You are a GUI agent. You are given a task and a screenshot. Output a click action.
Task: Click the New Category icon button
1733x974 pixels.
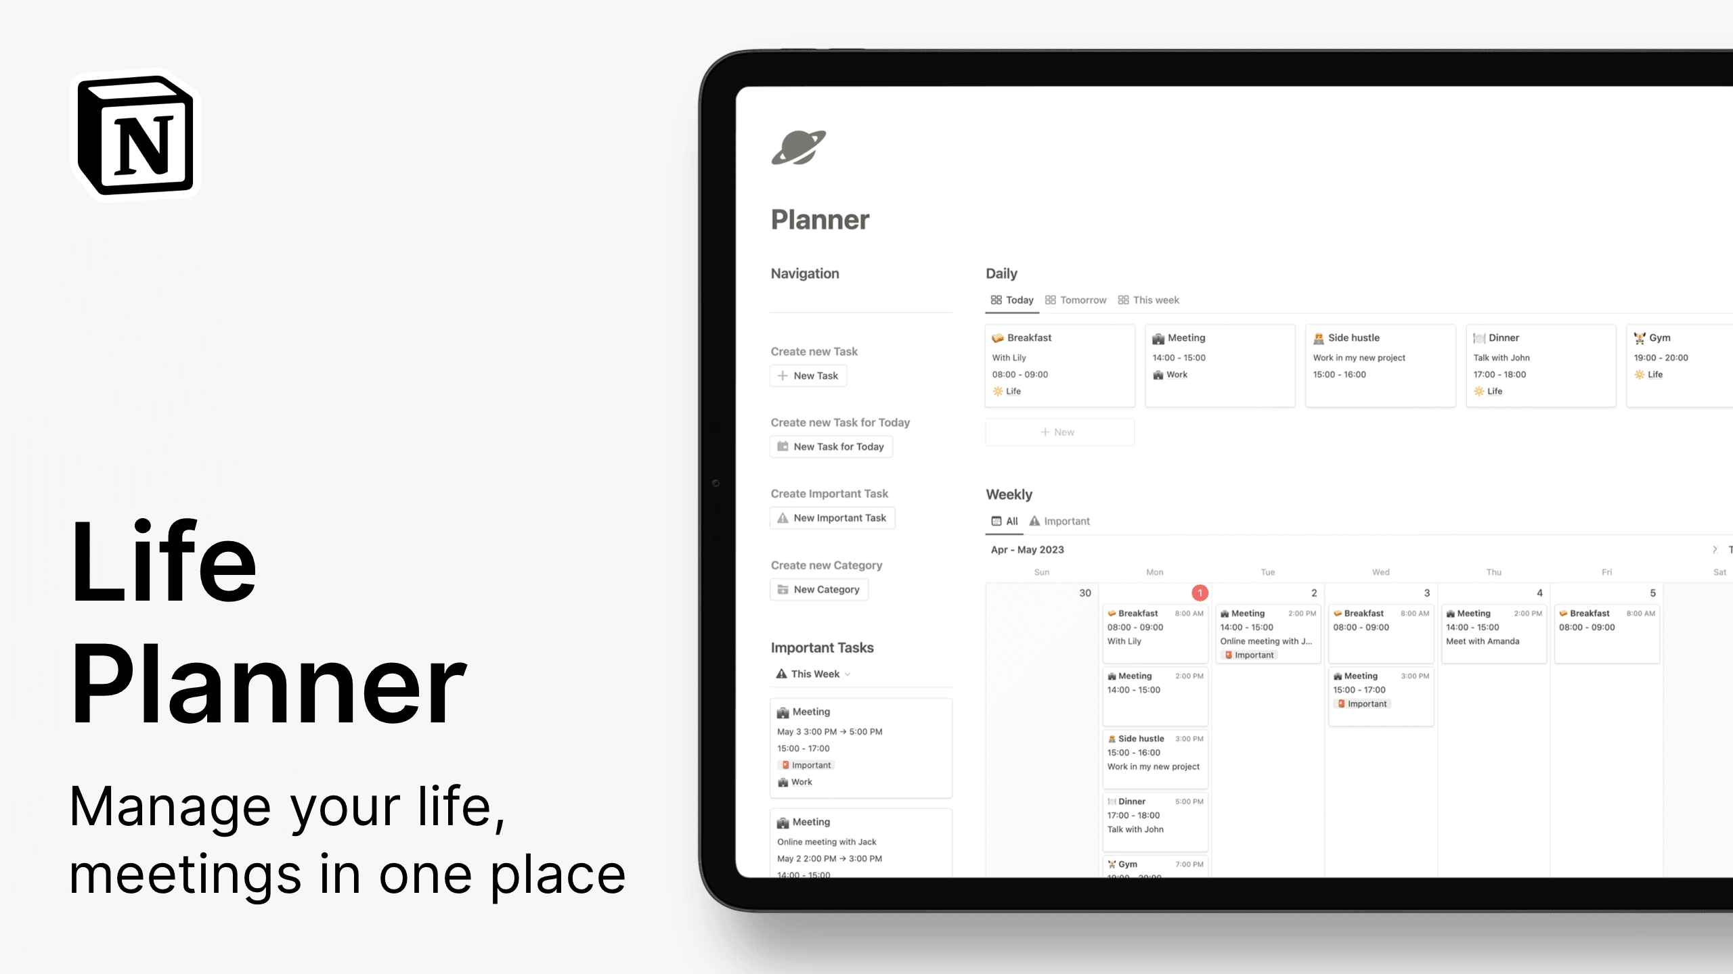783,588
